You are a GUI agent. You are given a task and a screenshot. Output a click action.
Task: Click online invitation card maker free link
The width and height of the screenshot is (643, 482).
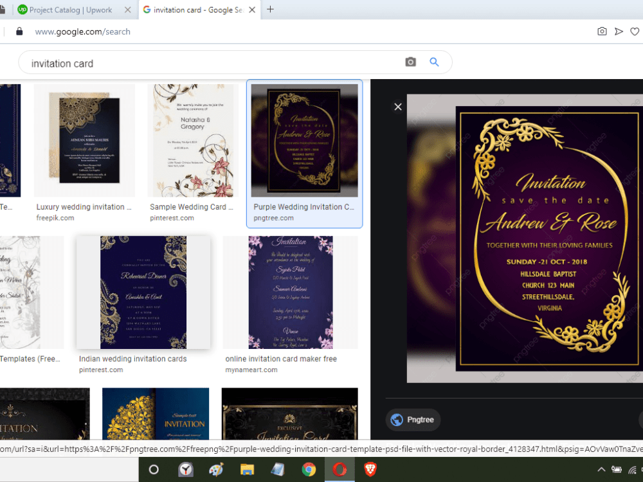click(281, 359)
